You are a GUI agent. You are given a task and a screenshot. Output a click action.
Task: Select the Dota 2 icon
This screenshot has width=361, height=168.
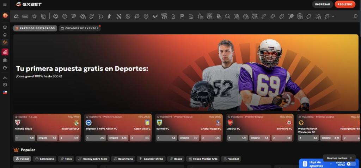119,16
